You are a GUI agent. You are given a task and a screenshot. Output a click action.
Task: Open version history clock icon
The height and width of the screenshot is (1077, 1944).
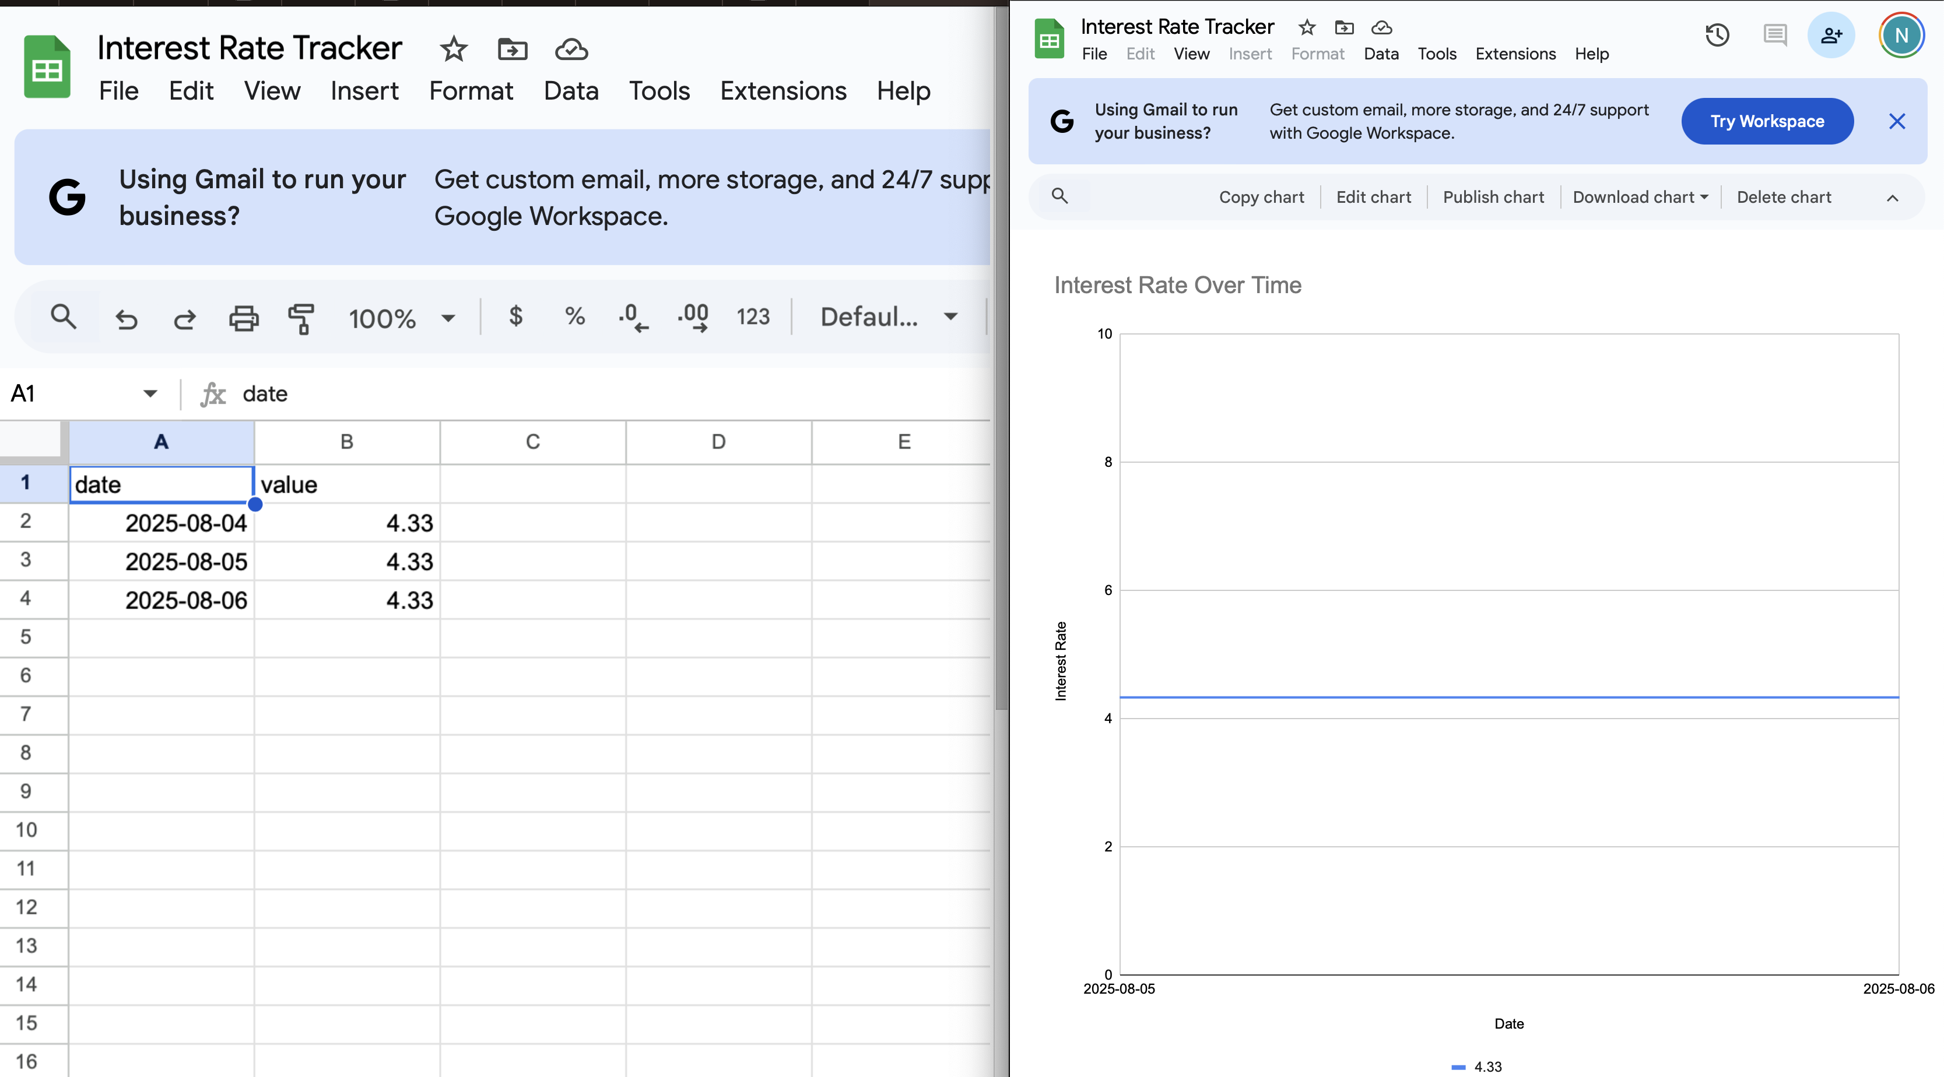[x=1717, y=36]
